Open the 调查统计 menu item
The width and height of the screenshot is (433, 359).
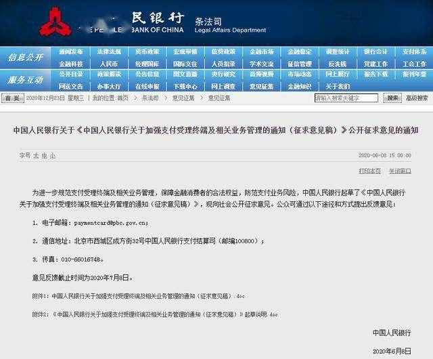click(x=338, y=51)
